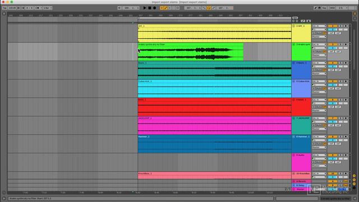Toggle the arrangement Loop switch
359x202 pixels.
(x=209, y=8)
